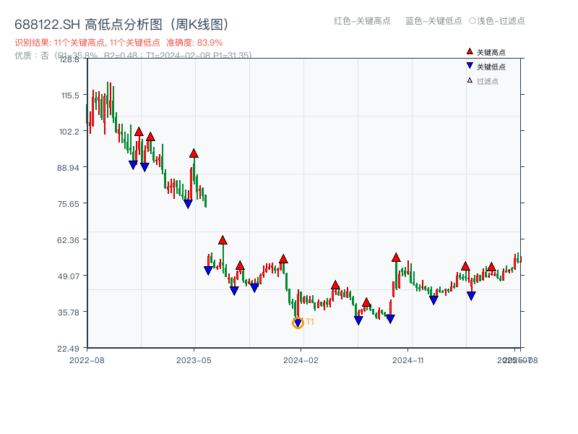Image resolution: width=578 pixels, height=434 pixels.
Task: Click the 红色-关键高点 header text
Action: click(x=362, y=21)
